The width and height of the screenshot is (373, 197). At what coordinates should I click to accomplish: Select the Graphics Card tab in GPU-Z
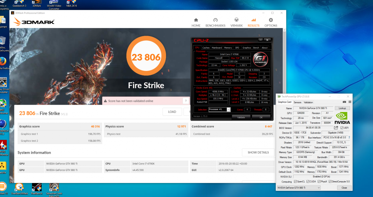[284, 102]
